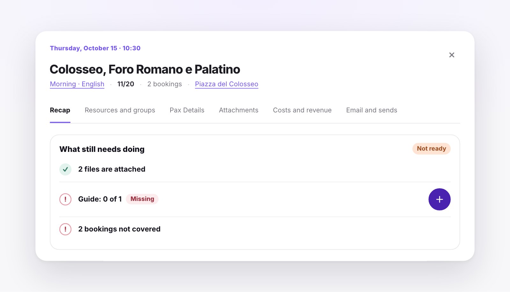Select the Email and sends tab
510x292 pixels.
(x=372, y=110)
